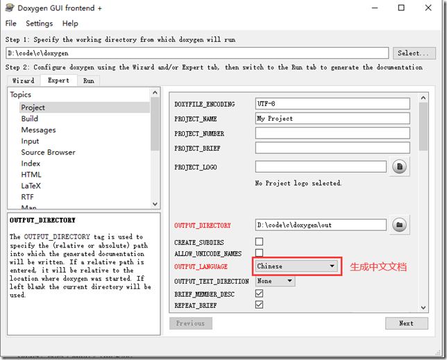Open the OUTPUT_TEXT_DIRECTION None dropdown
The height and width of the screenshot is (360, 447).
coord(275,281)
